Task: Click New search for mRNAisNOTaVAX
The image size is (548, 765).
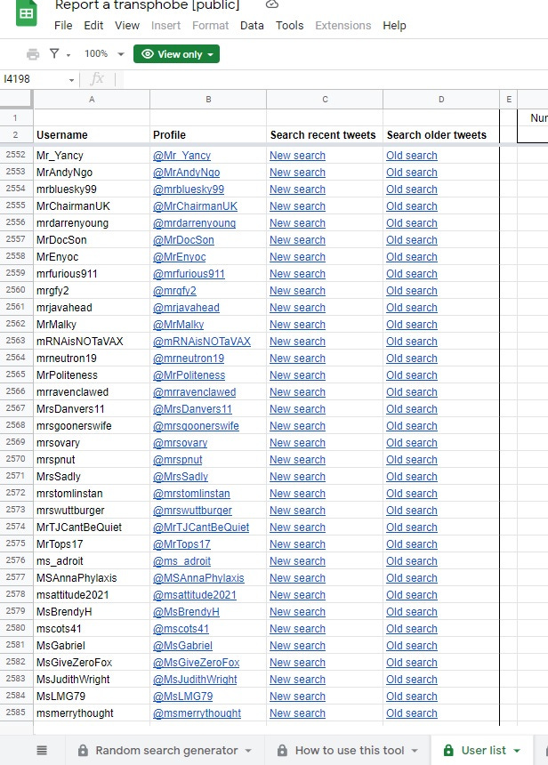Action: tap(297, 341)
